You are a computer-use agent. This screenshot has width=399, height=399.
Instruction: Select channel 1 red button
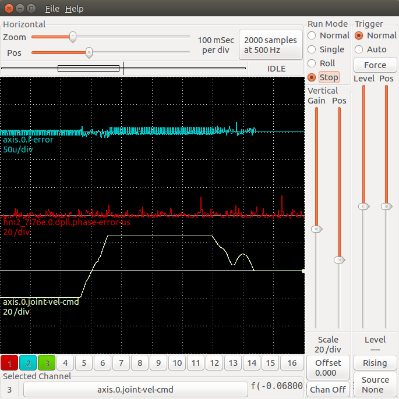9,362
